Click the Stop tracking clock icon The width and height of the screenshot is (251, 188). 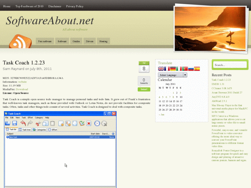[x=104, y=123]
